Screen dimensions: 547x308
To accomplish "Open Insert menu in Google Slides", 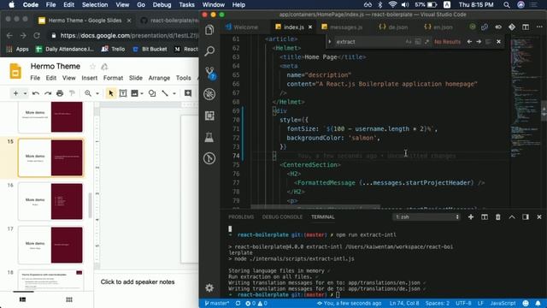I will click(90, 78).
